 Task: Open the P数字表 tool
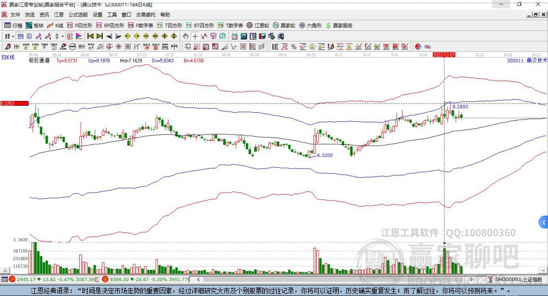tap(141, 26)
